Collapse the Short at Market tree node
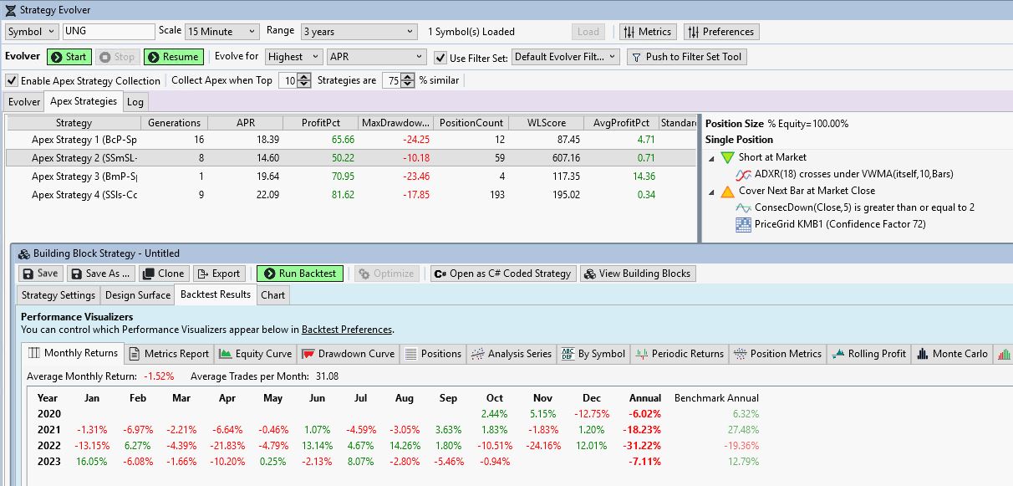This screenshot has width=1013, height=486. (711, 157)
